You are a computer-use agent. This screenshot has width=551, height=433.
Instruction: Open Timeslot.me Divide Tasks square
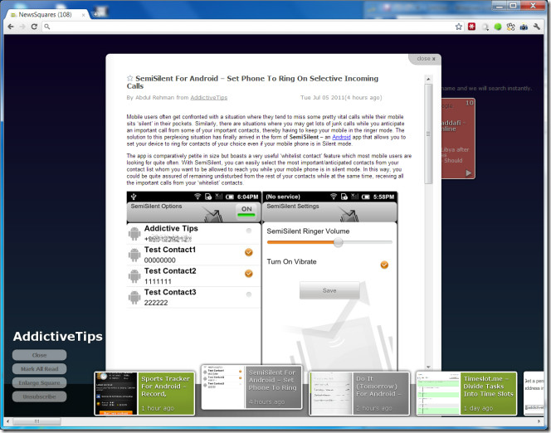coord(466,393)
